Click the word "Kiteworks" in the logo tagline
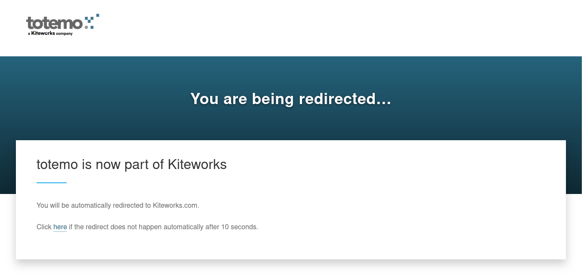Image resolution: width=587 pixels, height=280 pixels. click(x=43, y=33)
